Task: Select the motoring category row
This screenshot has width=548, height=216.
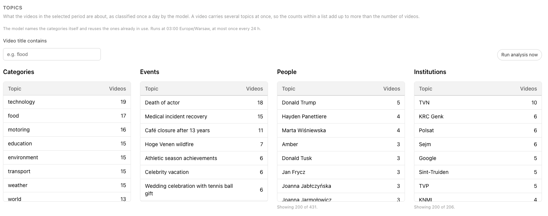Action: [67, 130]
